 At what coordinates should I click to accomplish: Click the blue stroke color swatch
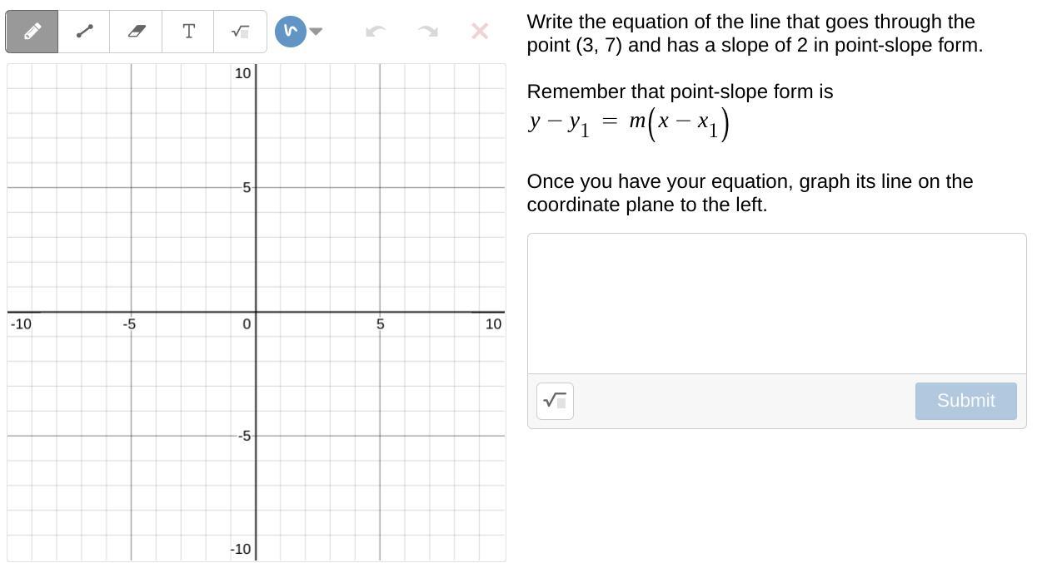coord(290,32)
